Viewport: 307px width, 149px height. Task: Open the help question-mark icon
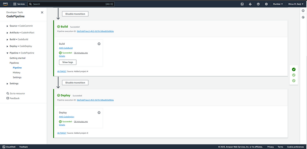click(258, 4)
